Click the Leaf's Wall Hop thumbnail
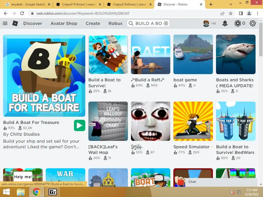This screenshot has width=263, height=197. coord(108,121)
